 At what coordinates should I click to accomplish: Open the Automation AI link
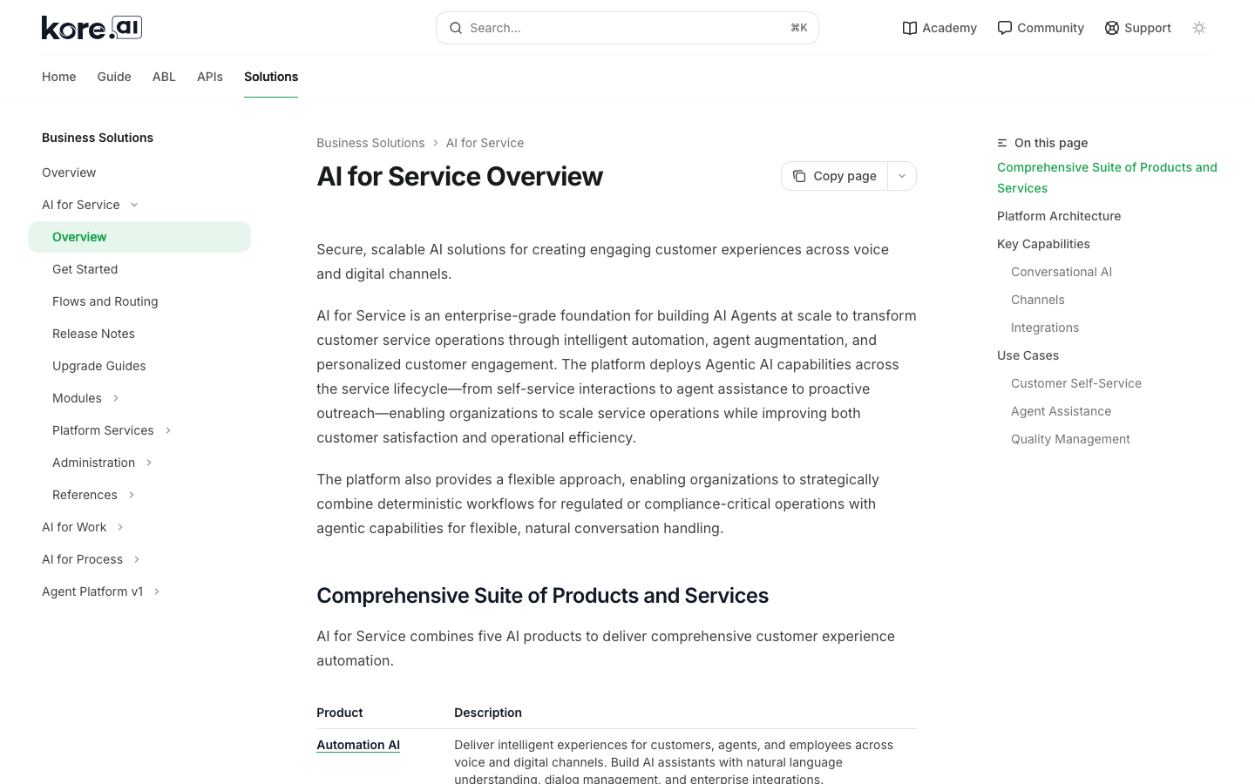358,745
